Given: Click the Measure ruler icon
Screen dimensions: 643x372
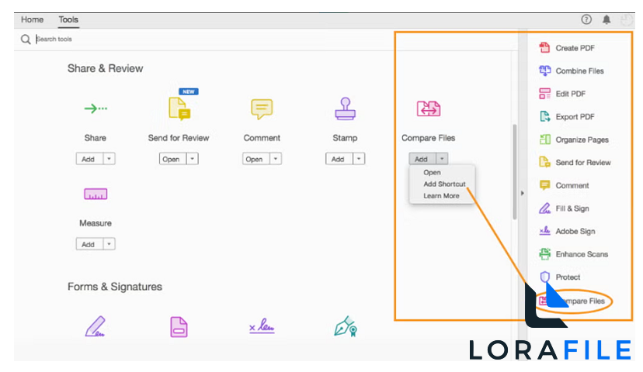Looking at the screenshot, I should [96, 194].
